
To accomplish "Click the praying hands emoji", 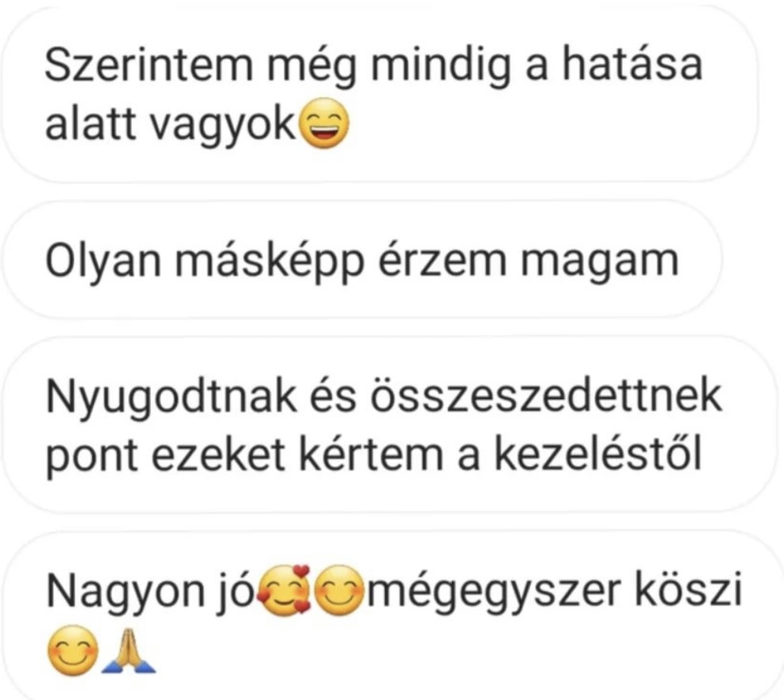I will point(129,650).
